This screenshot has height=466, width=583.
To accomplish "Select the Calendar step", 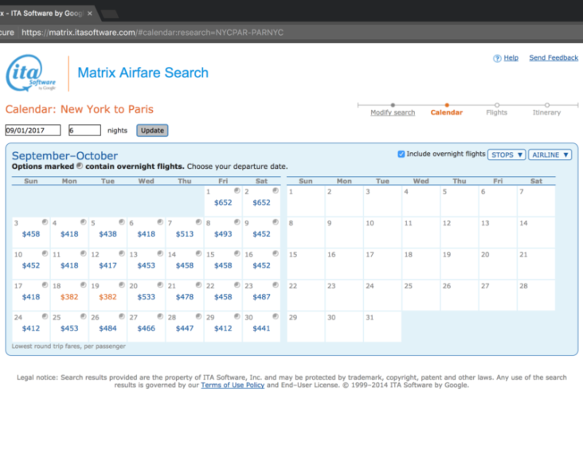I will click(x=447, y=112).
